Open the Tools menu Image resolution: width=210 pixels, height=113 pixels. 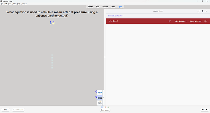pos(14,4)
